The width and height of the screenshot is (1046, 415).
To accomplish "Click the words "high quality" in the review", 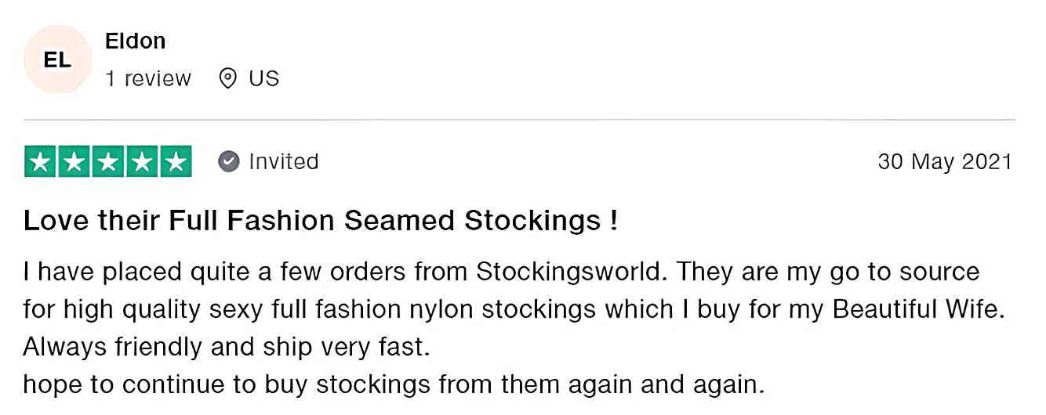I will pyautogui.click(x=130, y=309).
